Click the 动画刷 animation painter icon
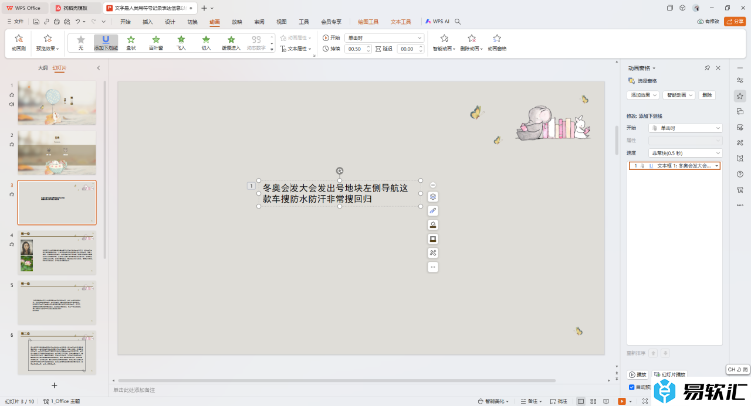Viewport: 751px width, 406px height. click(x=19, y=43)
